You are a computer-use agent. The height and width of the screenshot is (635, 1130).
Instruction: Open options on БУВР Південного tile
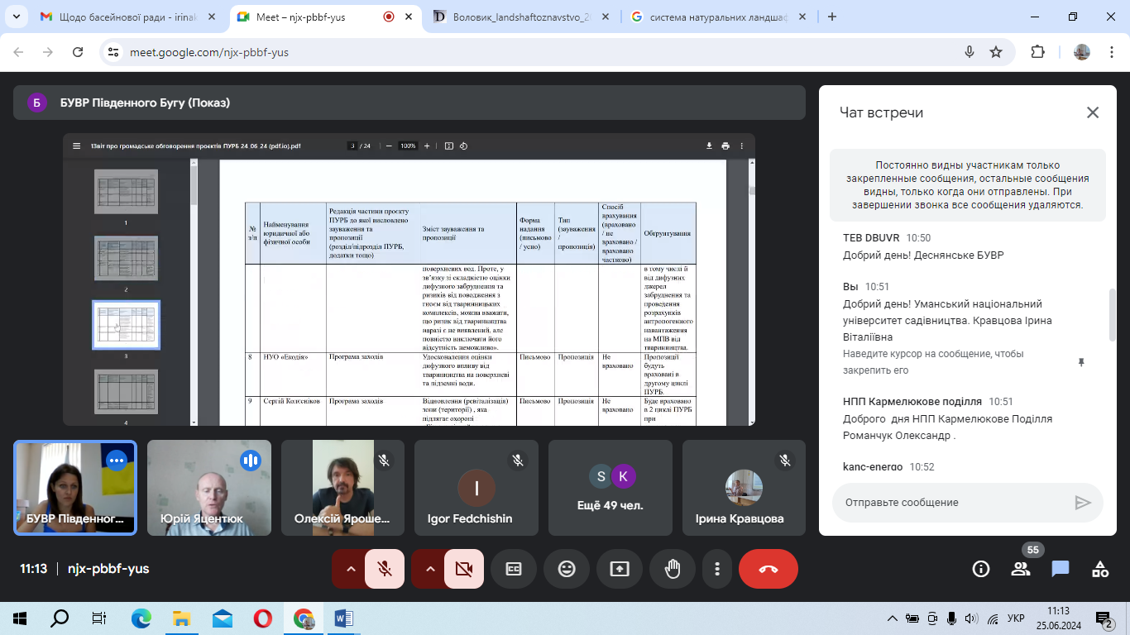pyautogui.click(x=117, y=461)
